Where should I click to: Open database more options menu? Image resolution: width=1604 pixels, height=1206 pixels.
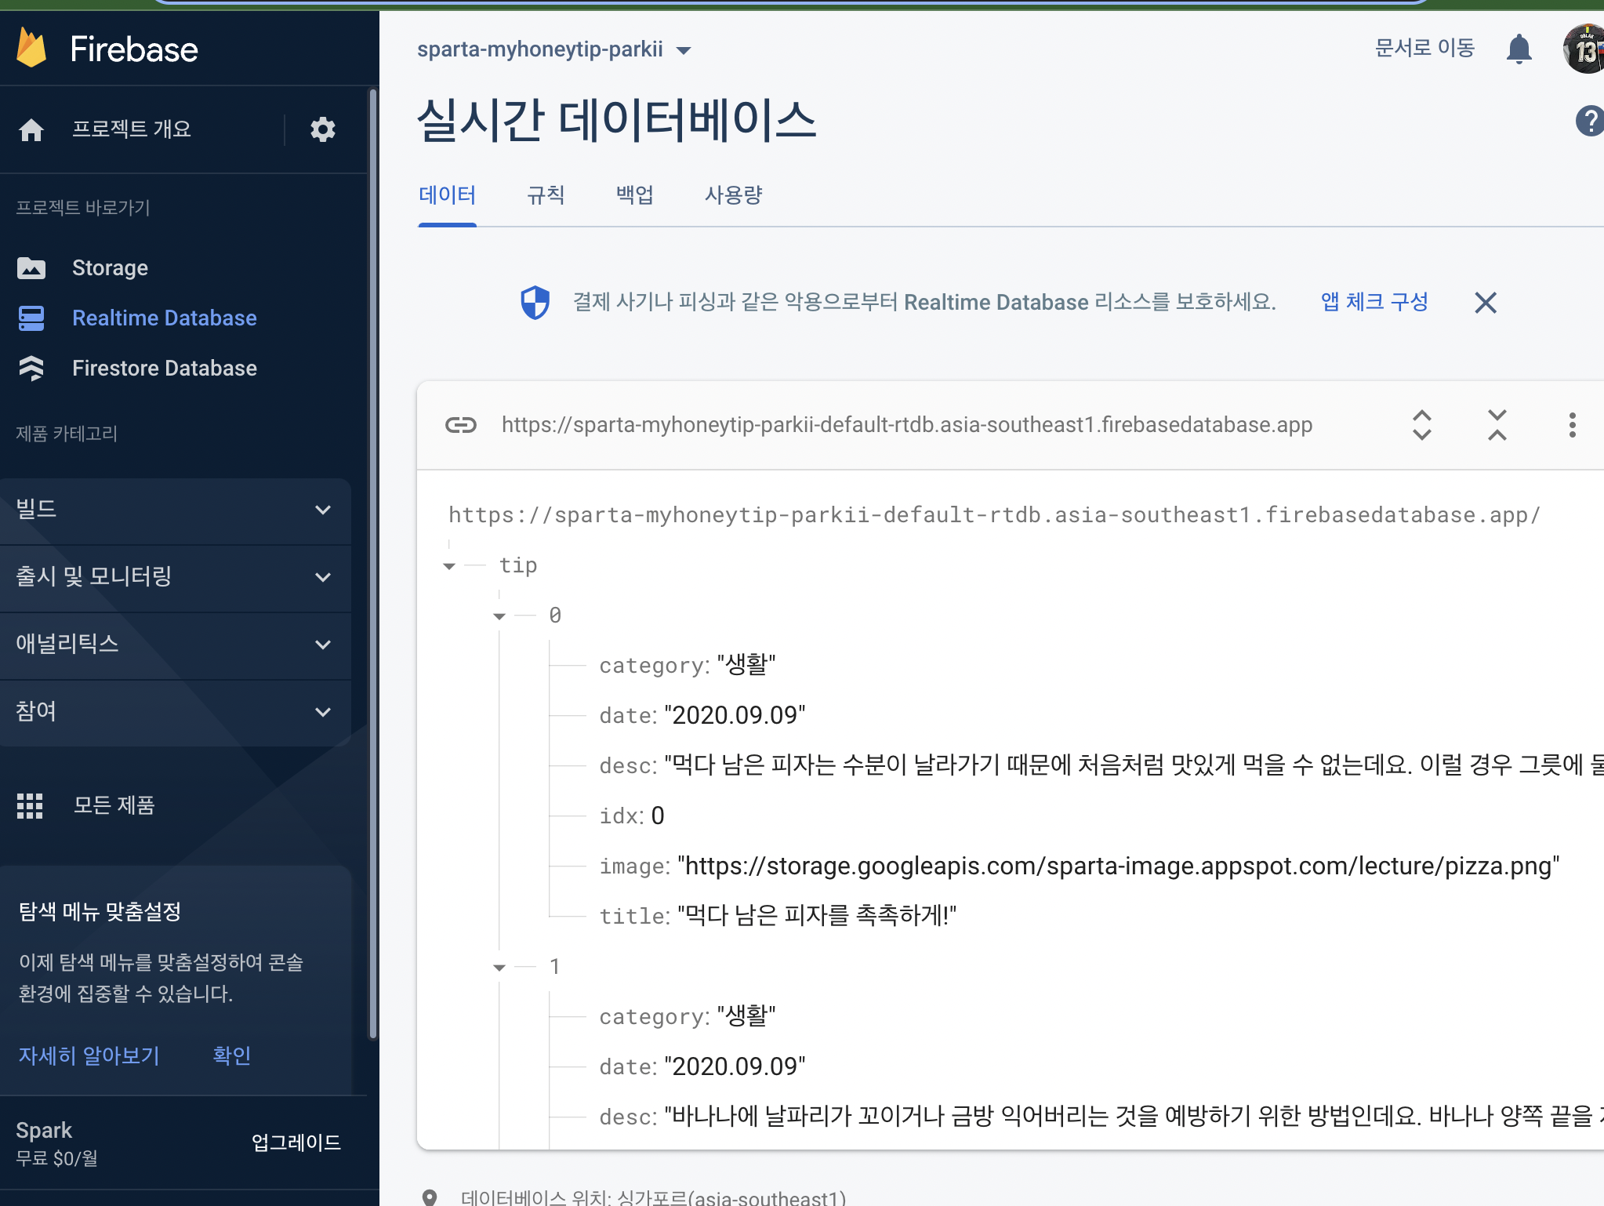click(x=1573, y=425)
